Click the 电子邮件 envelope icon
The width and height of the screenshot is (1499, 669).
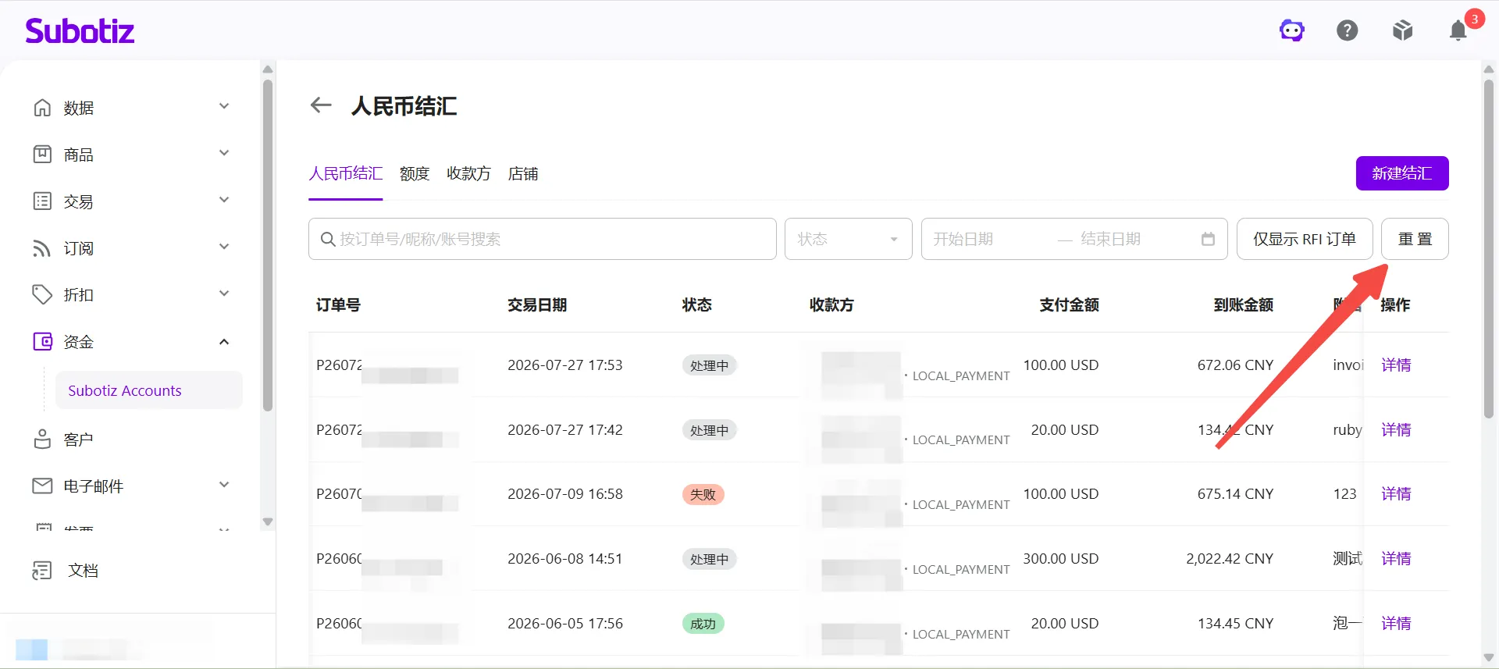[42, 486]
